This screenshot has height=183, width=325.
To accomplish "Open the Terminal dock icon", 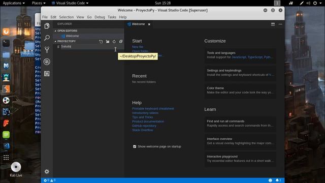I will (x=6, y=43).
